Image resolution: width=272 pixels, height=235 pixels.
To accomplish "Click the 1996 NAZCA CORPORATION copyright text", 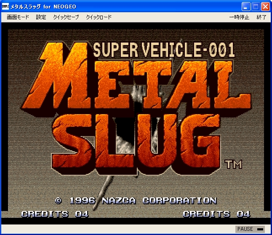I will [x=136, y=201].
